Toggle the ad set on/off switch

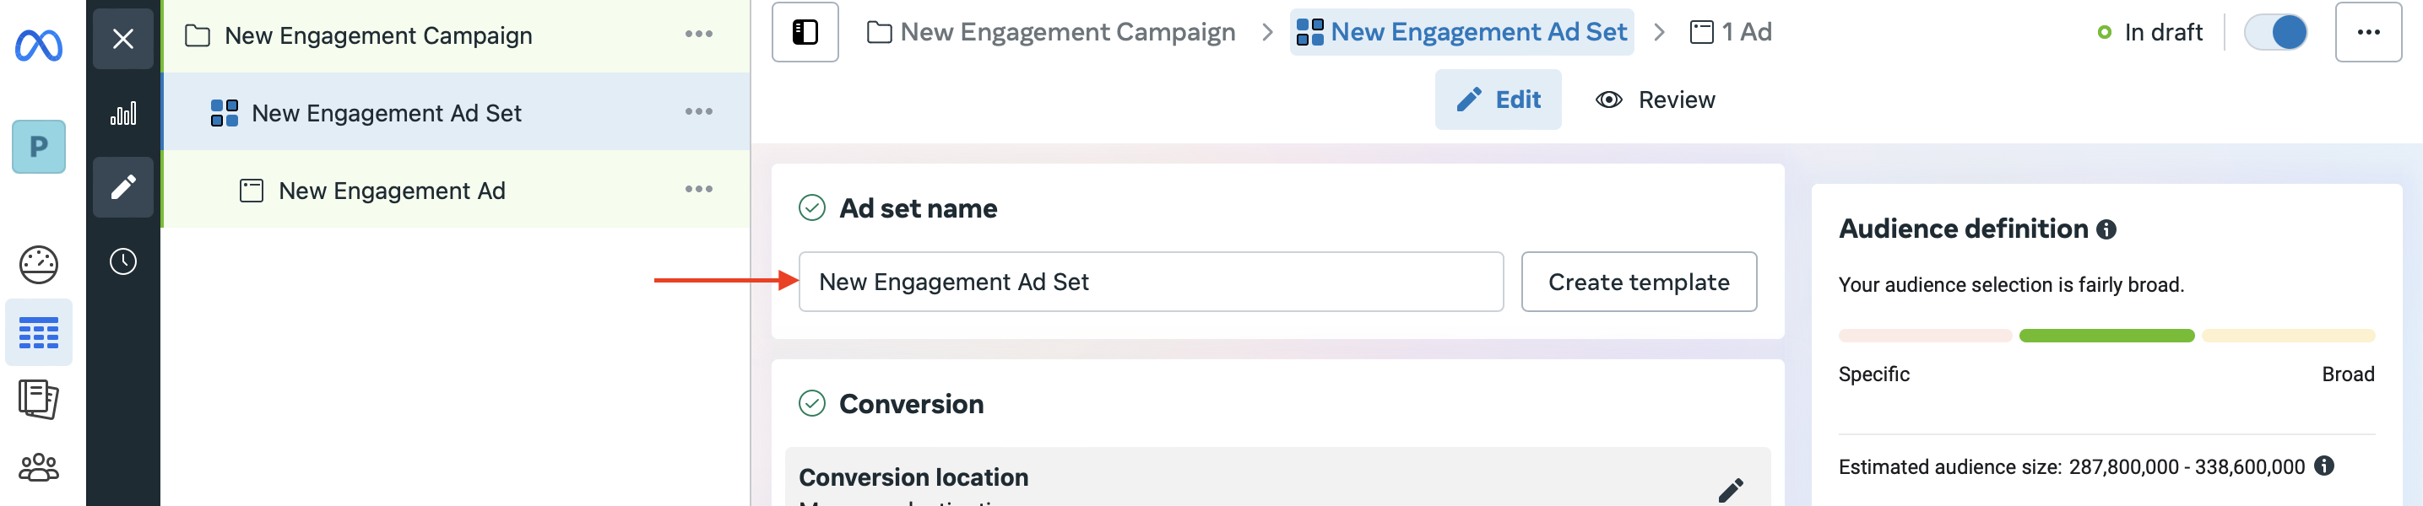coord(2275,32)
